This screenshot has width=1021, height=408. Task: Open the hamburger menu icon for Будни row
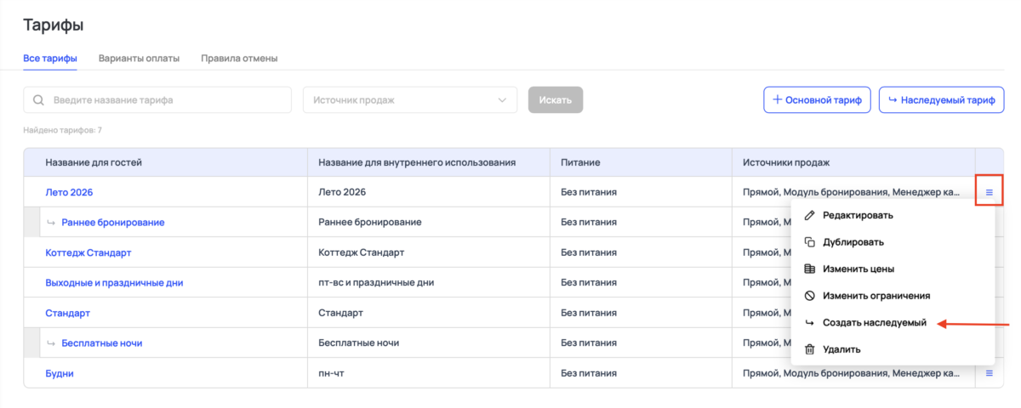pos(989,373)
